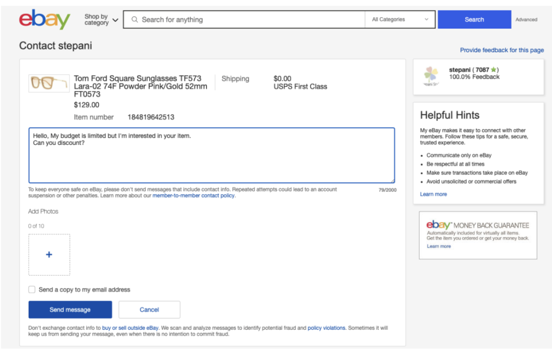The image size is (552, 352).
Task: Click Learn more under Helpful Hints
Action: pyautogui.click(x=433, y=194)
